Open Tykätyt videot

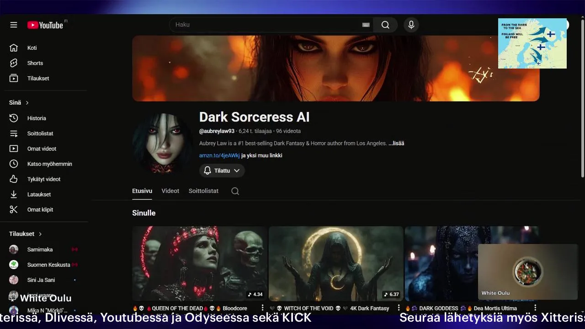[44, 179]
